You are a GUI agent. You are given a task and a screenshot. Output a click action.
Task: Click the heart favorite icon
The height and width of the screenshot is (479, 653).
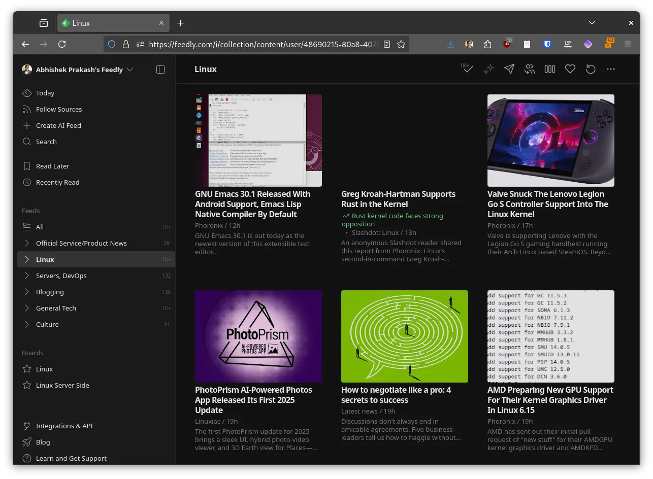click(x=570, y=69)
